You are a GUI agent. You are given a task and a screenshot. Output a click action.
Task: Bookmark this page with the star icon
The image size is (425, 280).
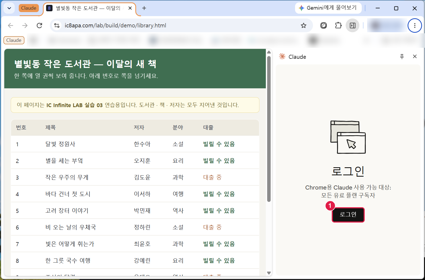(x=303, y=26)
